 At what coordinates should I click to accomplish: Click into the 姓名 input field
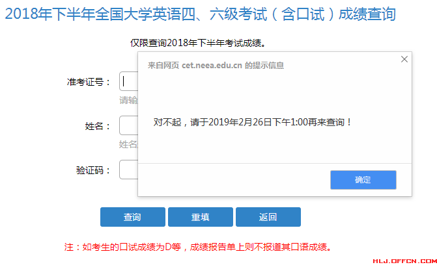point(129,125)
